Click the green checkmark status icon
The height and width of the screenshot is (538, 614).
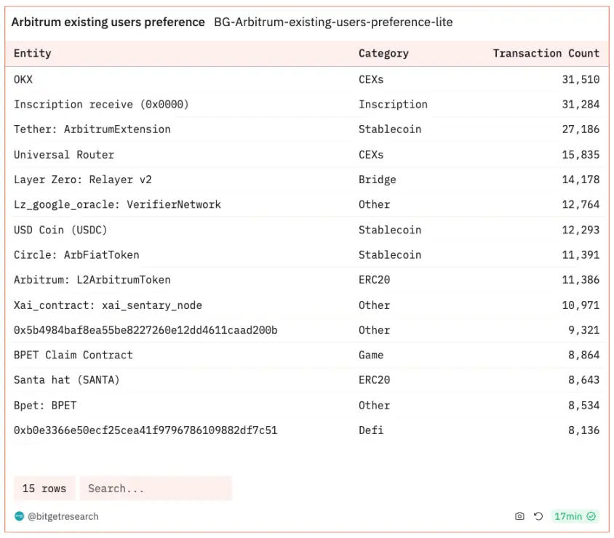click(x=591, y=516)
